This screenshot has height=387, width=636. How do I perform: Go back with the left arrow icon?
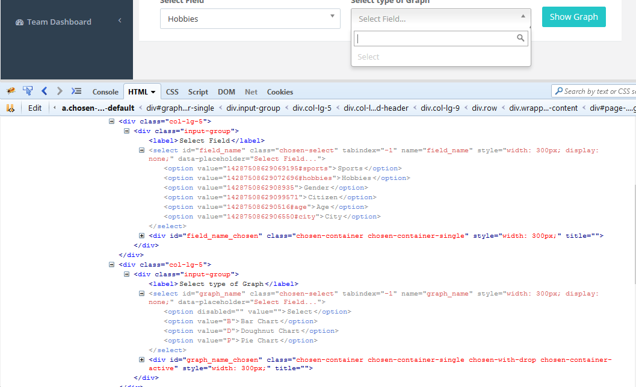(x=44, y=91)
